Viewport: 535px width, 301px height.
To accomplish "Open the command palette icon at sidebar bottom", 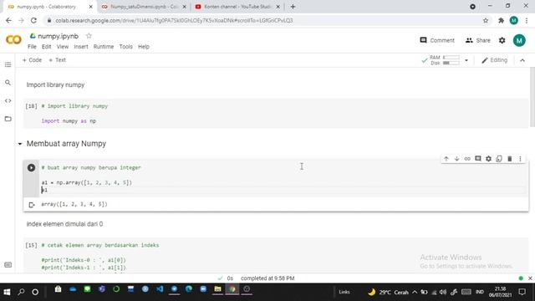I will click(x=8, y=265).
